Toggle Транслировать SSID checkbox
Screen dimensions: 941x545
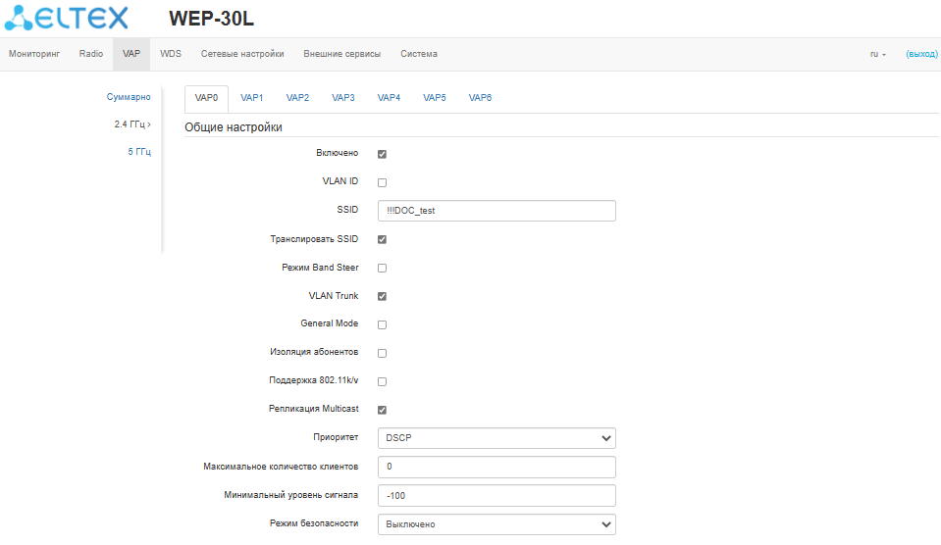coord(383,240)
